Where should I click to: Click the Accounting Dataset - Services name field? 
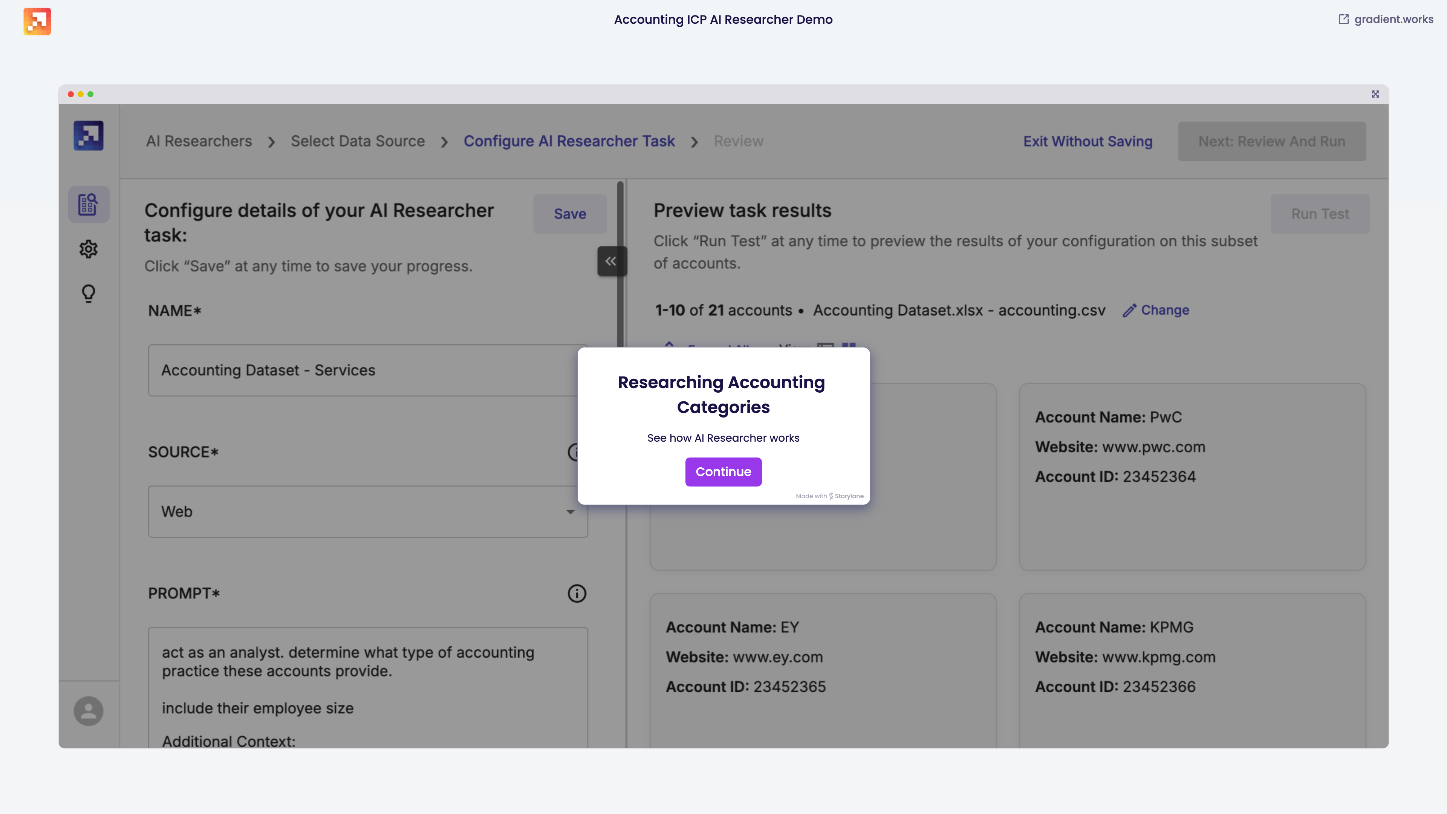pyautogui.click(x=367, y=370)
